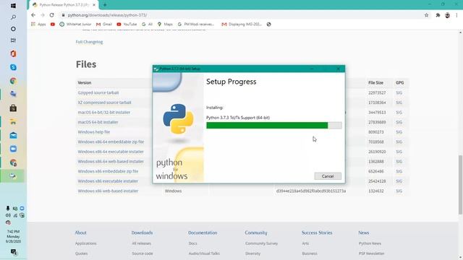Open a new Chrome tab
Image resolution: width=463 pixels, height=260 pixels.
pos(105,5)
